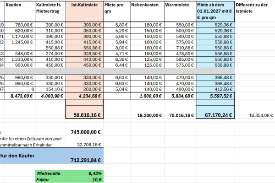Select the Ist-Kaltmiete header cell
The image size is (275, 183).
(x=84, y=11)
